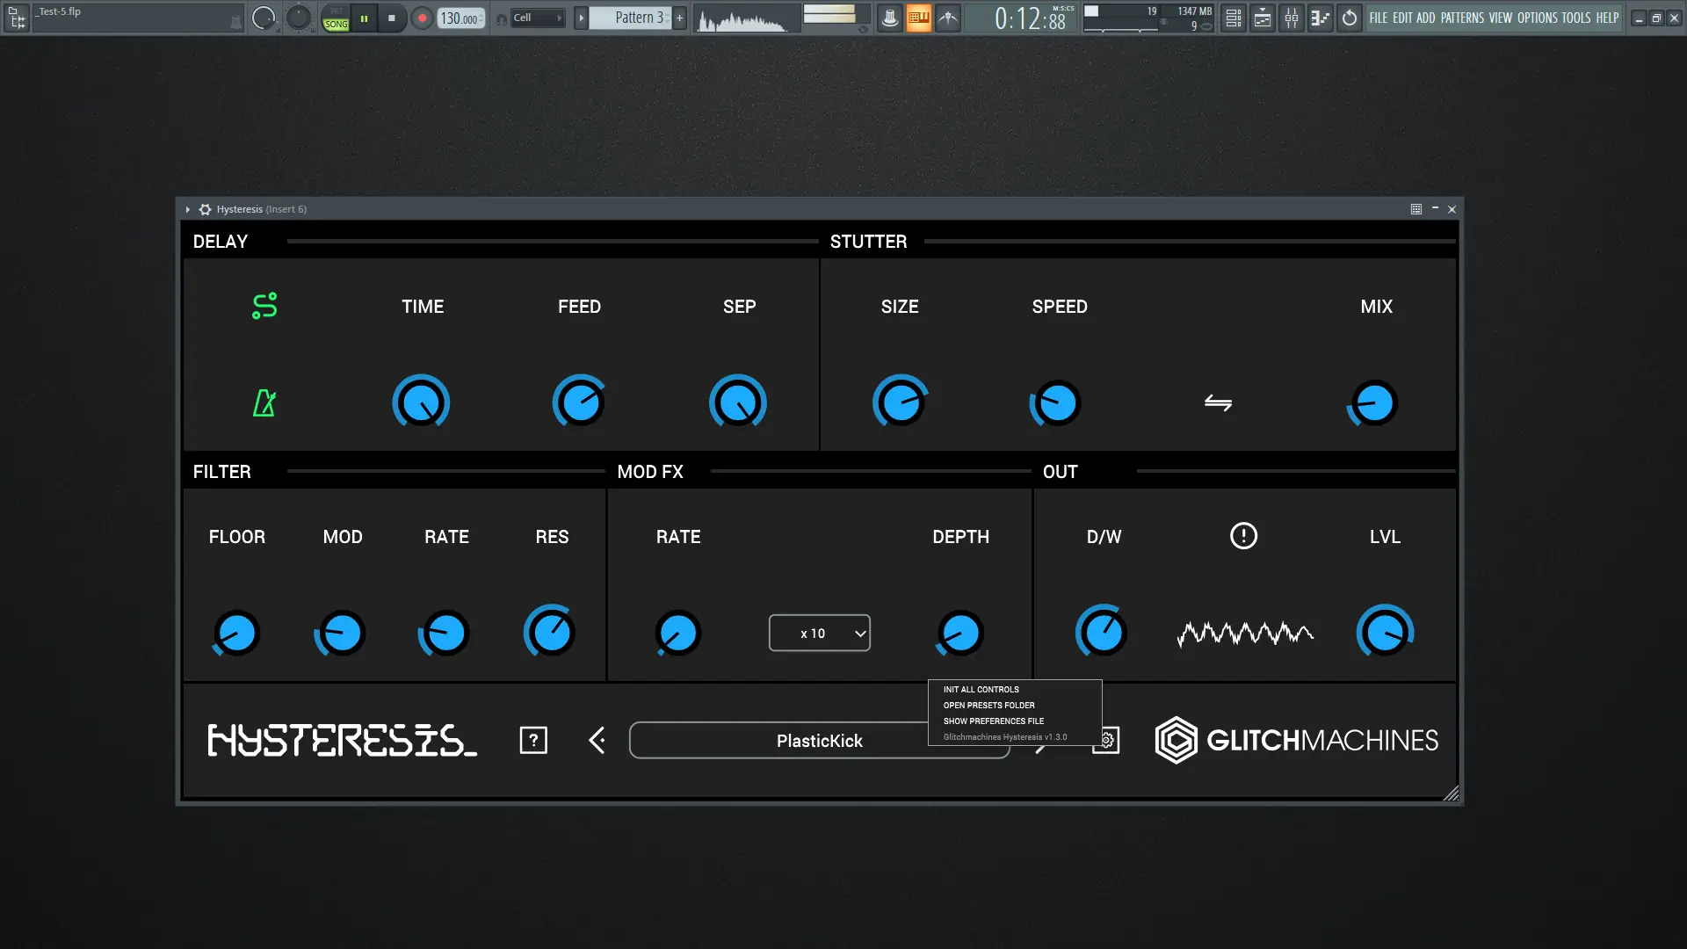The image size is (1687, 949).
Task: Choose Show Preferences File option
Action: [x=993, y=721]
